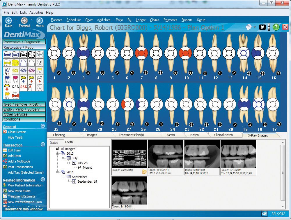Select the solid yellow tooth surface icon
The image size is (291, 220).
[x=15, y=62]
